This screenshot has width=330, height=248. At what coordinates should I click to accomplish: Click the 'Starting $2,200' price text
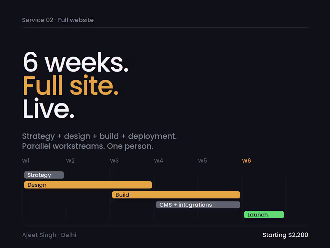(285, 235)
